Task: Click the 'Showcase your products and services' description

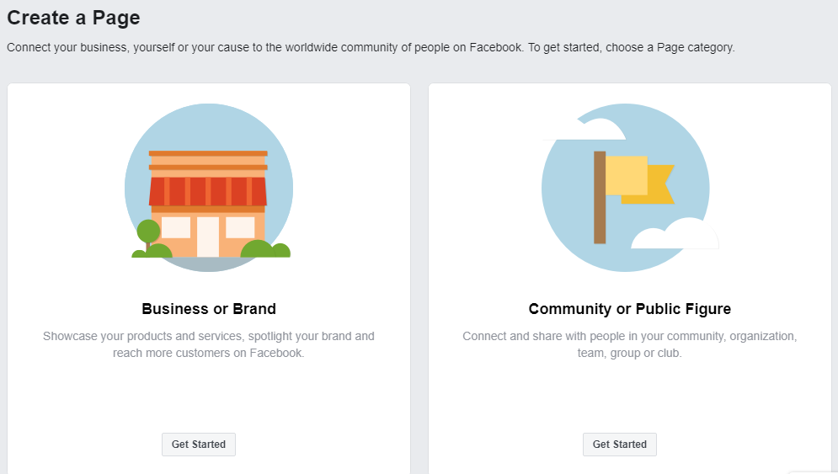Action: 208,344
